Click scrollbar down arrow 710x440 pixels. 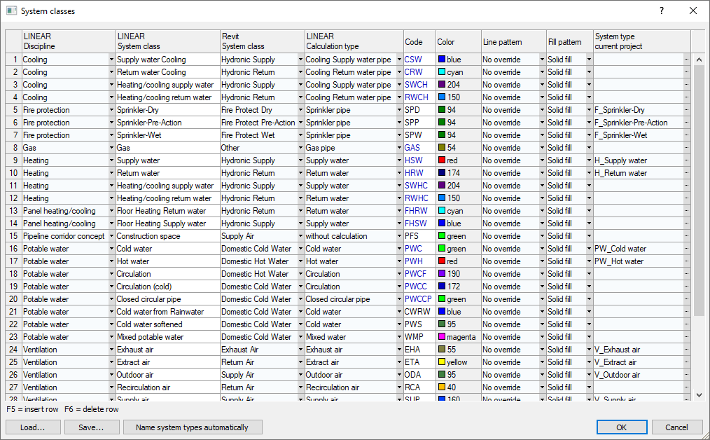[x=699, y=395]
